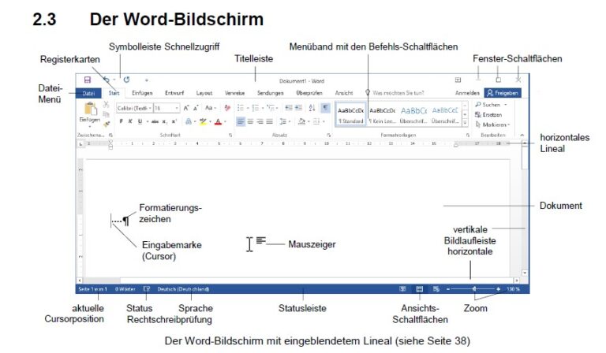Switch to the Überprüfen tab
The width and height of the screenshot is (606, 353).
309,93
